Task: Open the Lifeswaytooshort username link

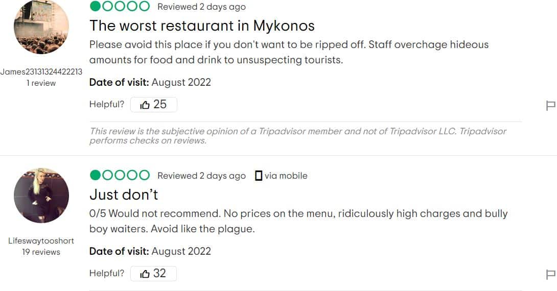Action: tap(41, 240)
